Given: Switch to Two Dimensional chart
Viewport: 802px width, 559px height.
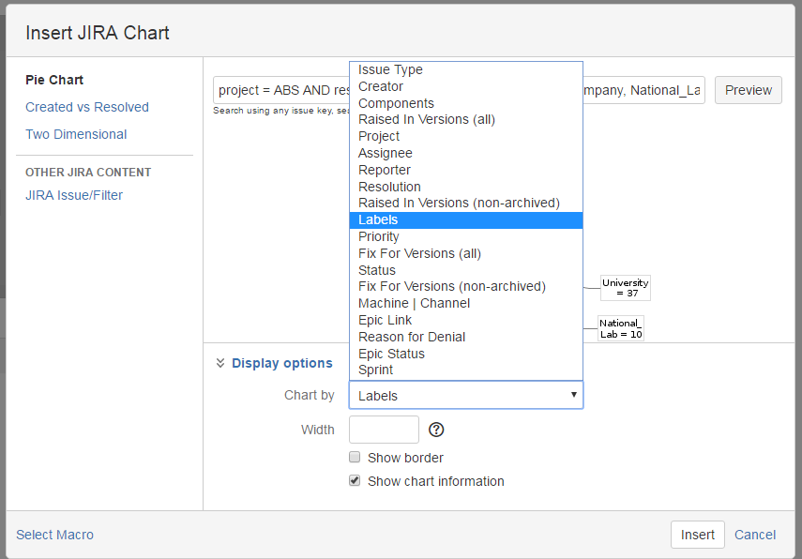Looking at the screenshot, I should [76, 134].
